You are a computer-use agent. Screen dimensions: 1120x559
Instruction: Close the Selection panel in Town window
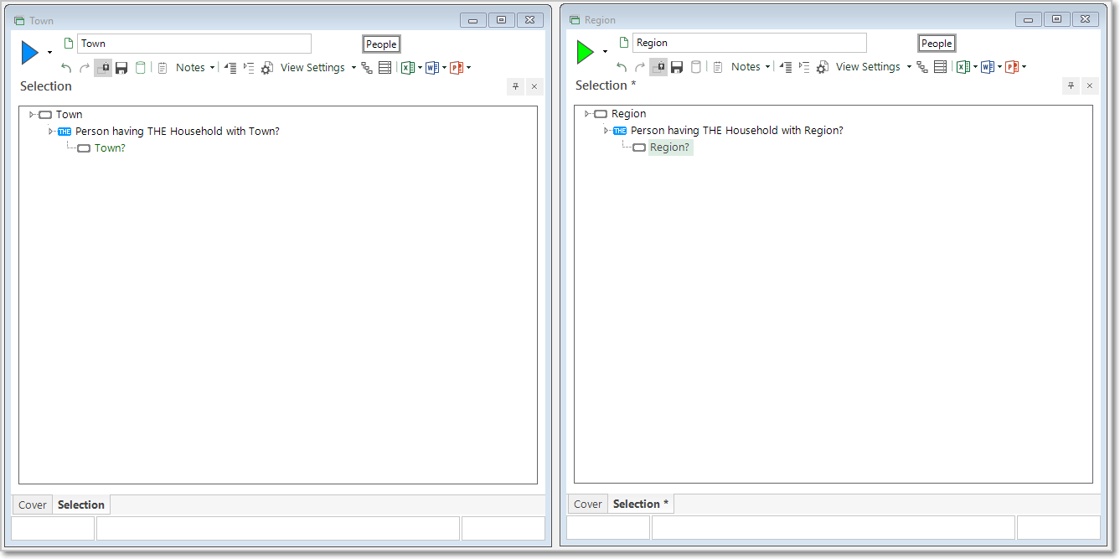(x=534, y=86)
